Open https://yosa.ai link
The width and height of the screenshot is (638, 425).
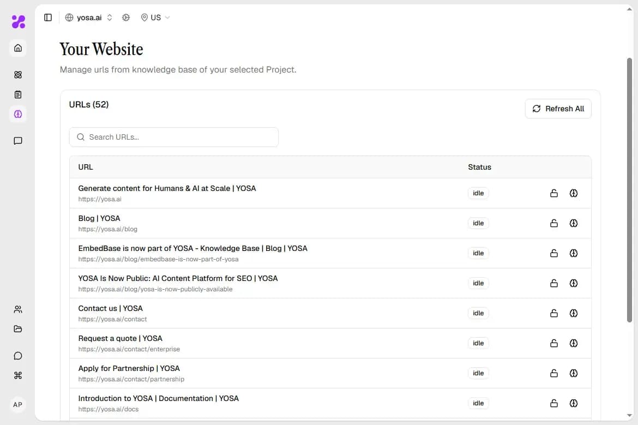click(x=100, y=199)
